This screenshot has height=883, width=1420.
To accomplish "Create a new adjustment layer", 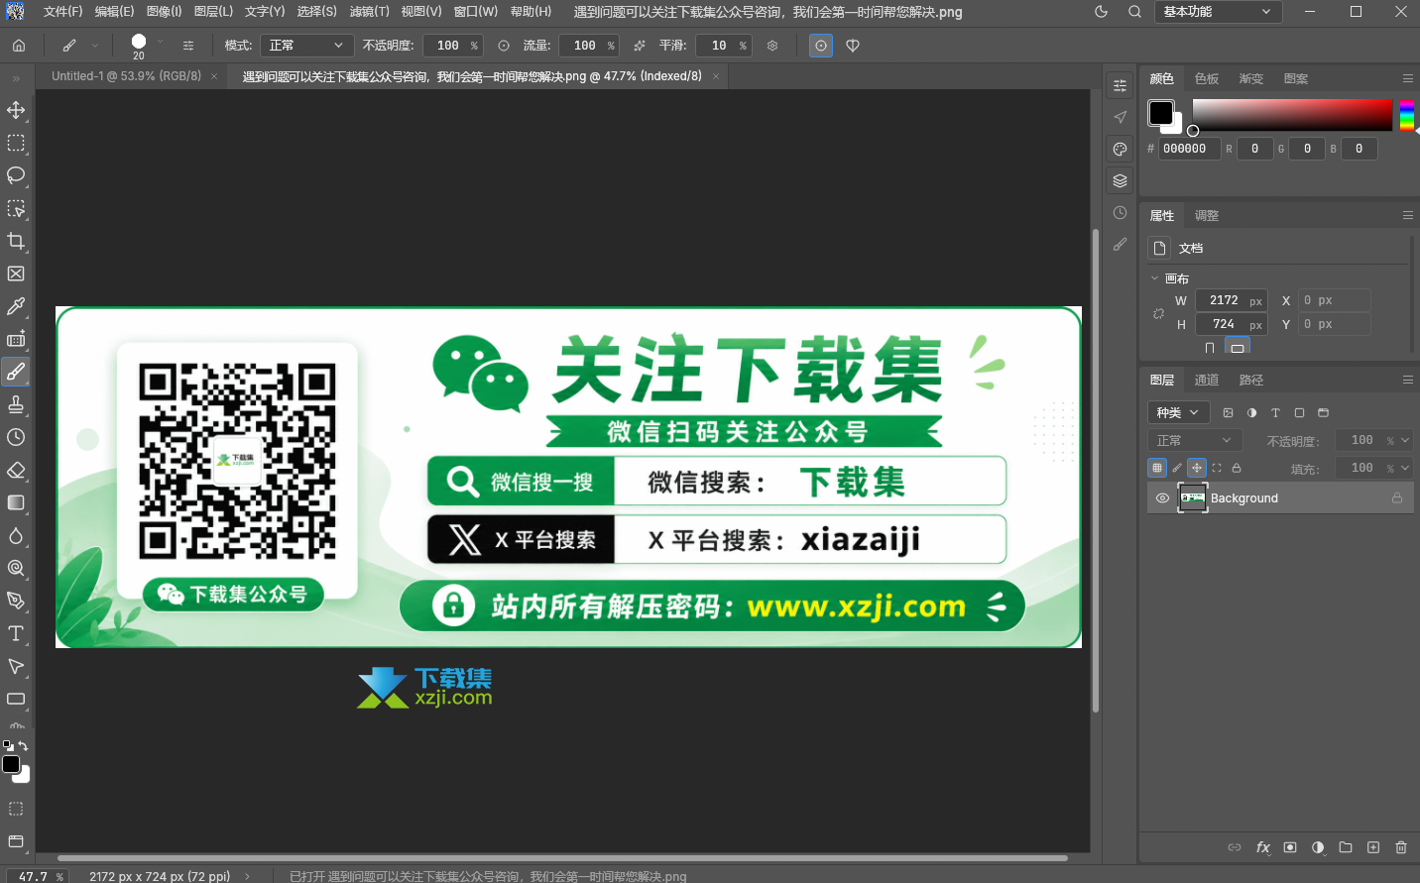I will [1318, 847].
